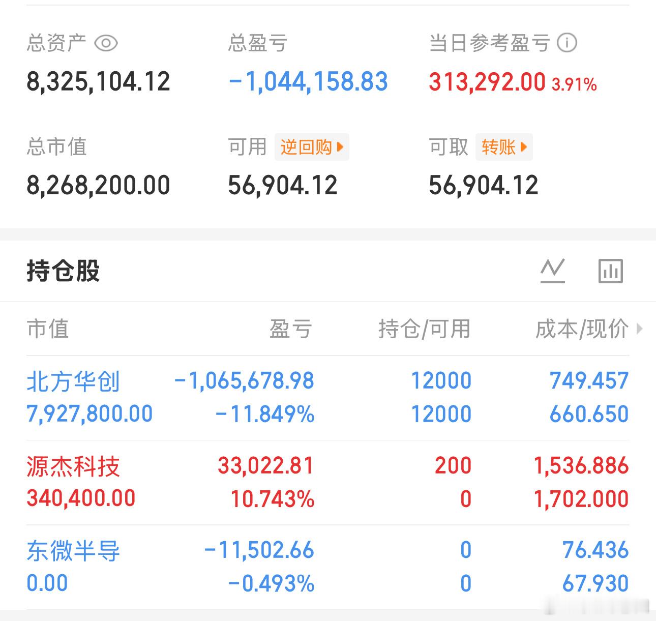
Task: Select 总资产 label
Action: tap(56, 43)
